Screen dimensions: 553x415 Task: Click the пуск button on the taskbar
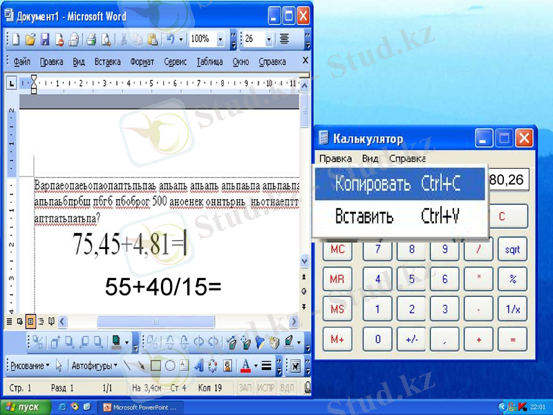tap(21, 407)
